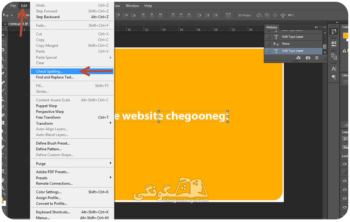Click the align vertical centers icon
350x222 pixels.
click(x=126, y=15)
